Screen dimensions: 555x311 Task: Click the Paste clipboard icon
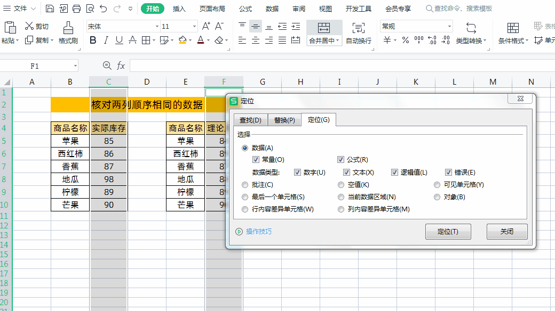click(10, 28)
